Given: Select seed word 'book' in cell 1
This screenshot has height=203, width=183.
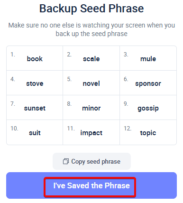Looking at the screenshot, I should tap(35, 59).
